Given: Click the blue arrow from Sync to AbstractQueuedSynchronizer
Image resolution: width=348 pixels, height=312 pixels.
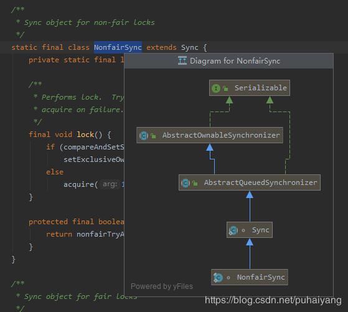Looking at the screenshot, I should 250,206.
